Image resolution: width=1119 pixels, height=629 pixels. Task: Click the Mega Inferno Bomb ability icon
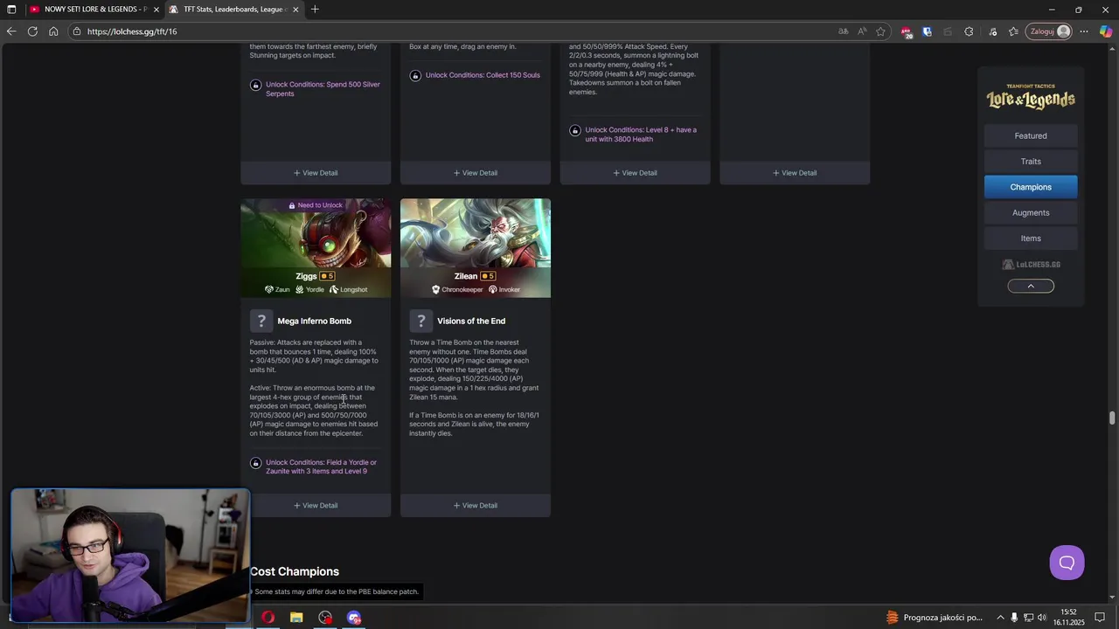[x=261, y=321]
